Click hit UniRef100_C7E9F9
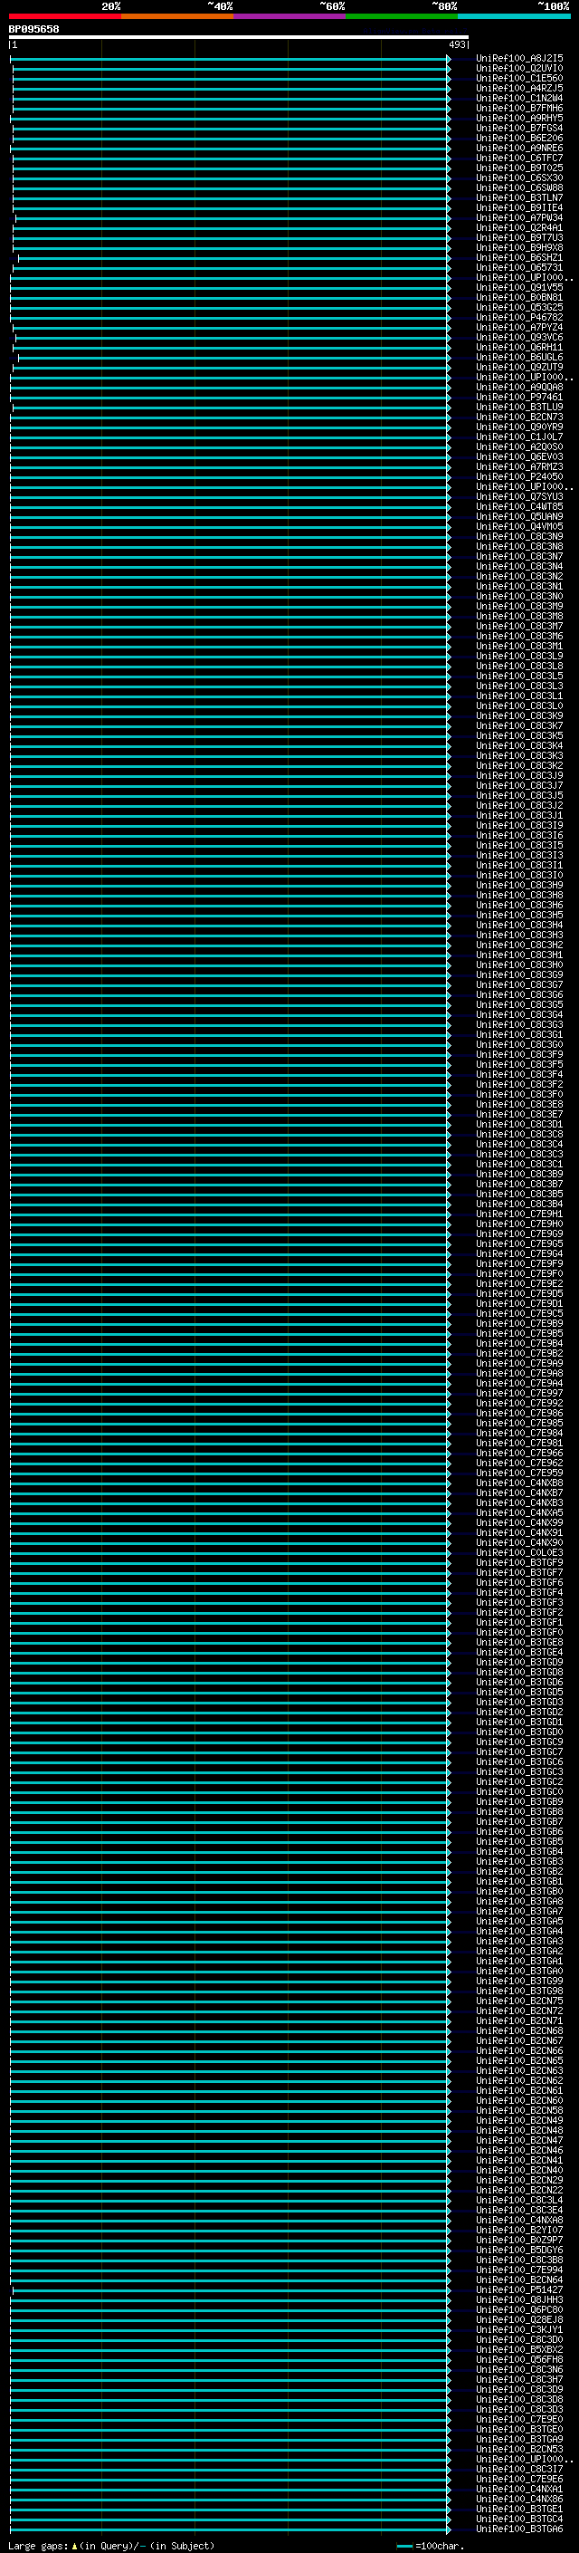The width and height of the screenshot is (579, 2553). click(519, 1263)
